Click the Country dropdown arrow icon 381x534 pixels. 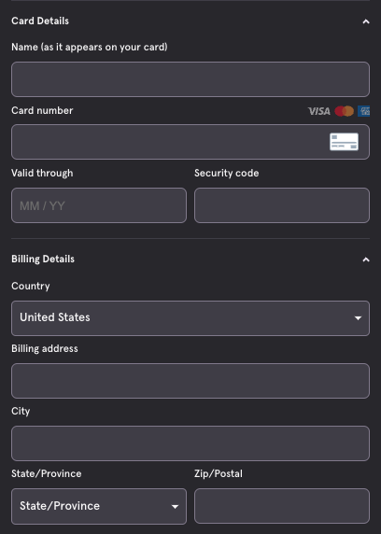(x=358, y=318)
